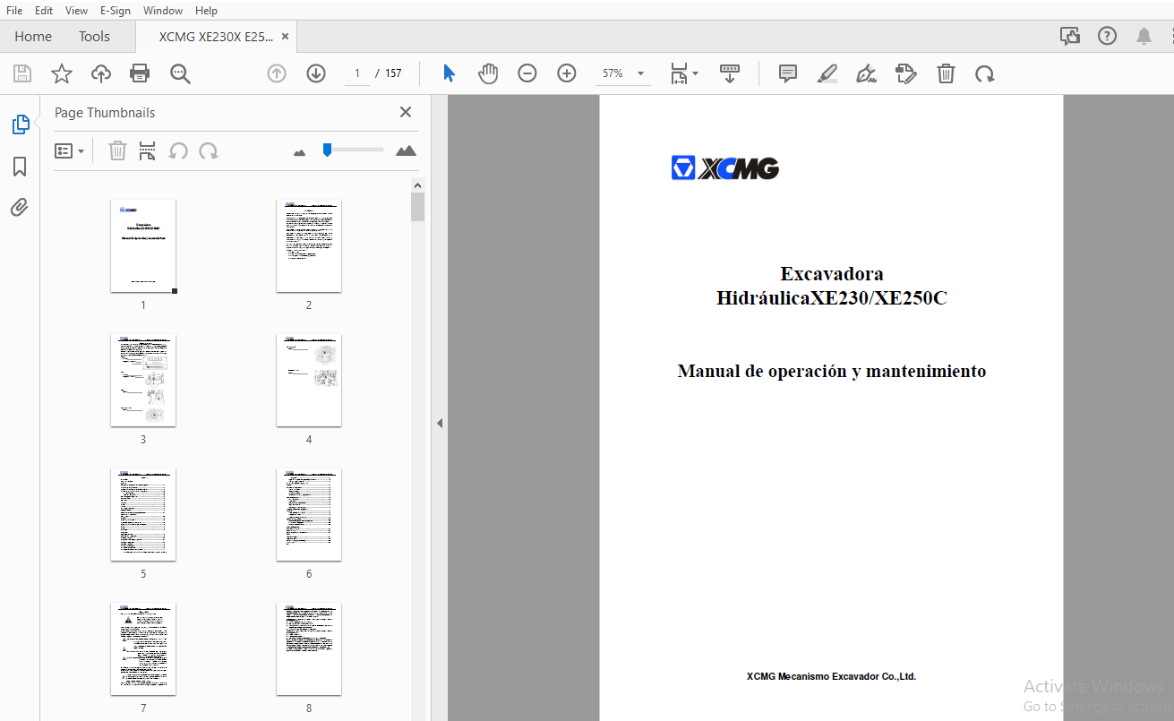
Task: Switch to the Tools tab
Action: click(94, 37)
